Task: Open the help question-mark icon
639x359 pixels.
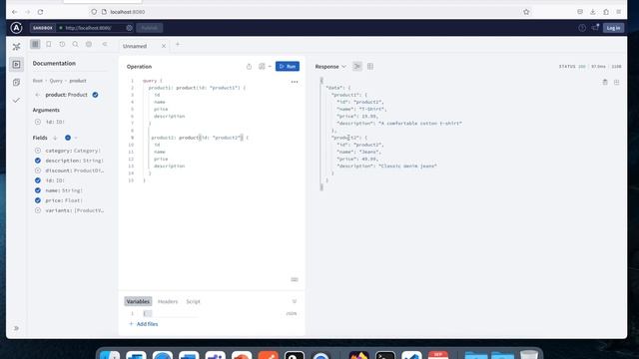Action: [x=582, y=28]
